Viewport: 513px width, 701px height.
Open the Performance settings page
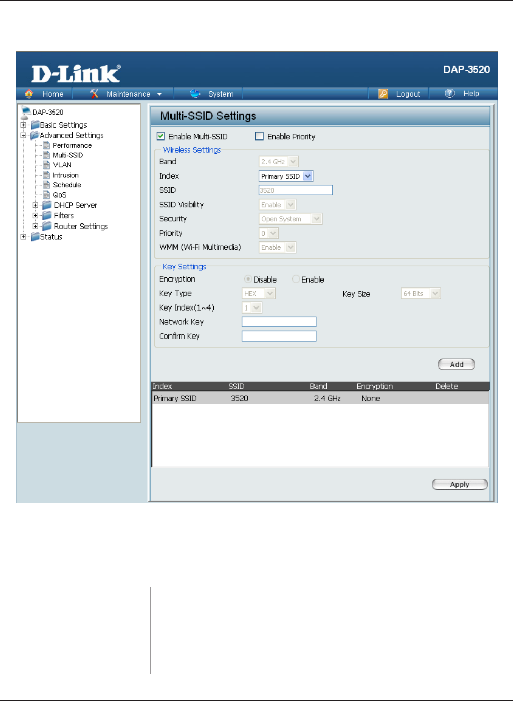coord(72,145)
